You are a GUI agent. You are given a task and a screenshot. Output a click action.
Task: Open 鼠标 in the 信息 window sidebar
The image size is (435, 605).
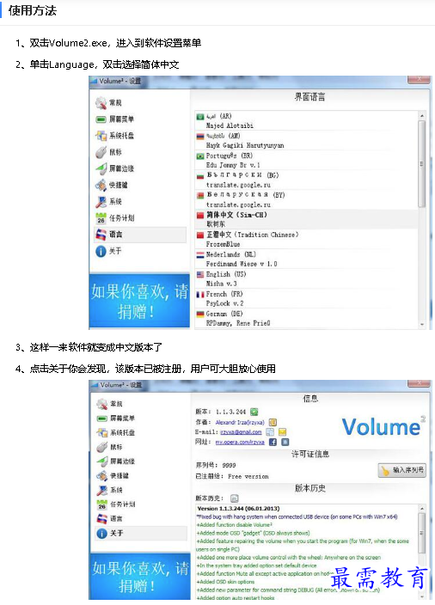click(141, 447)
